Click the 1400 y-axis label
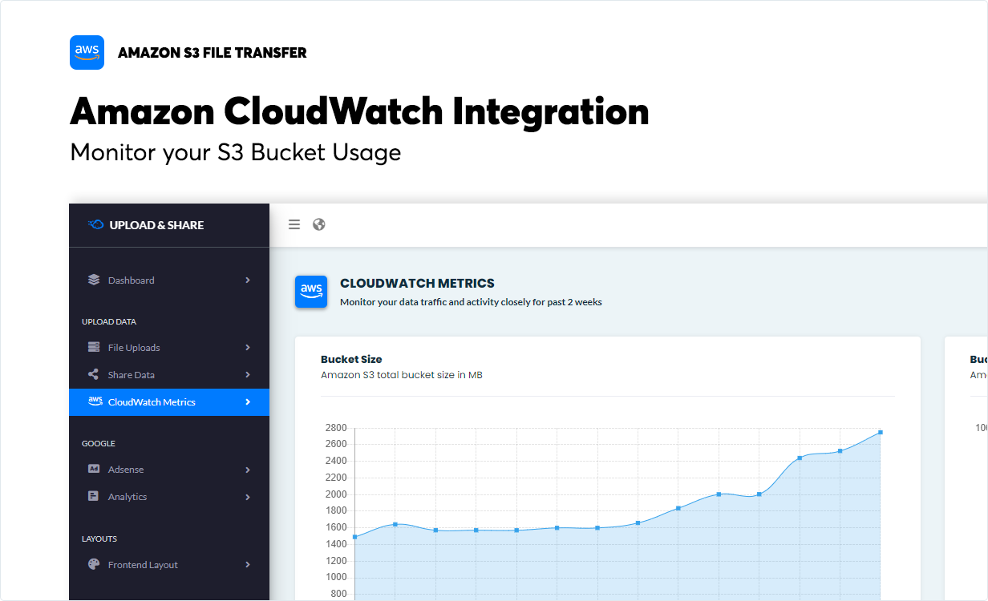 (336, 544)
